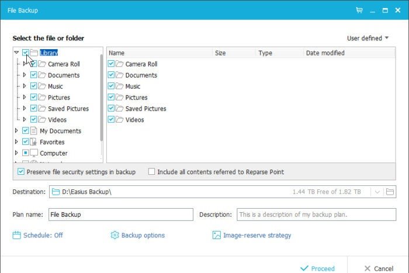Uncheck Preserve file security settings in backup
This screenshot has width=409, height=273.
click(21, 171)
